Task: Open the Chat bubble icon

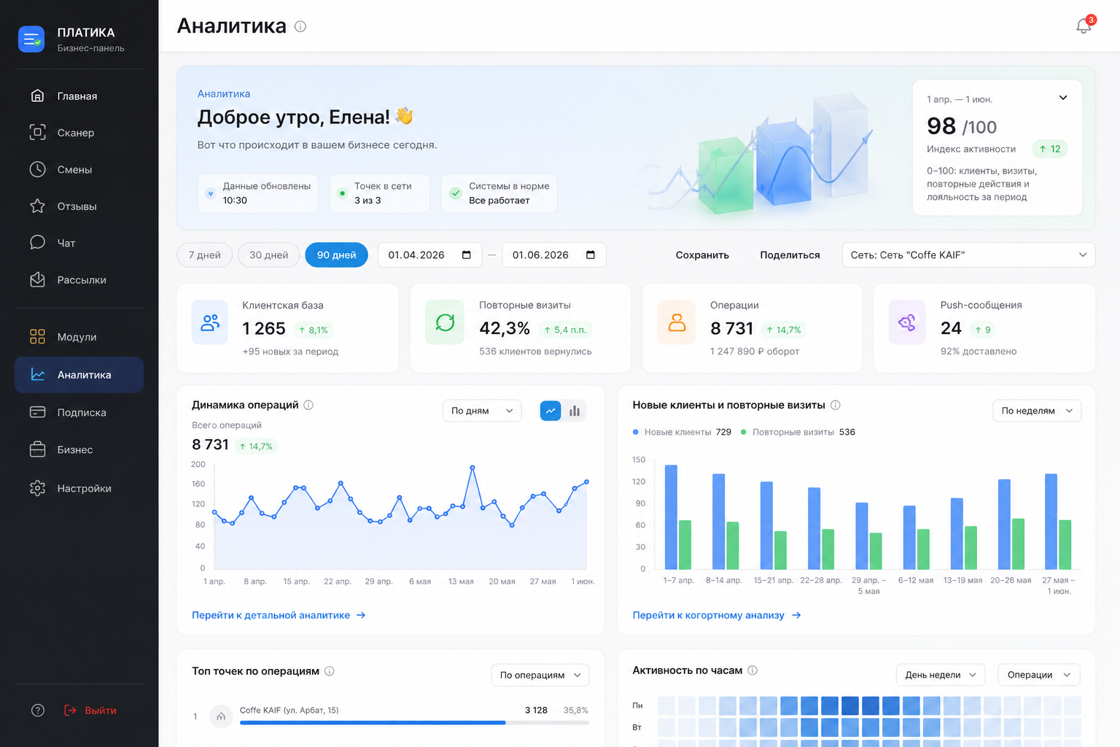Action: 37,242
